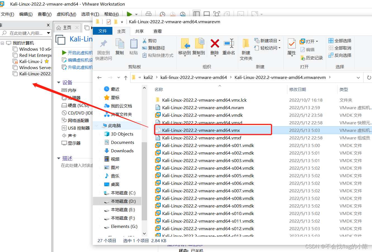Sort files by the Name column header
The image size is (372, 252).
pos(159,90)
